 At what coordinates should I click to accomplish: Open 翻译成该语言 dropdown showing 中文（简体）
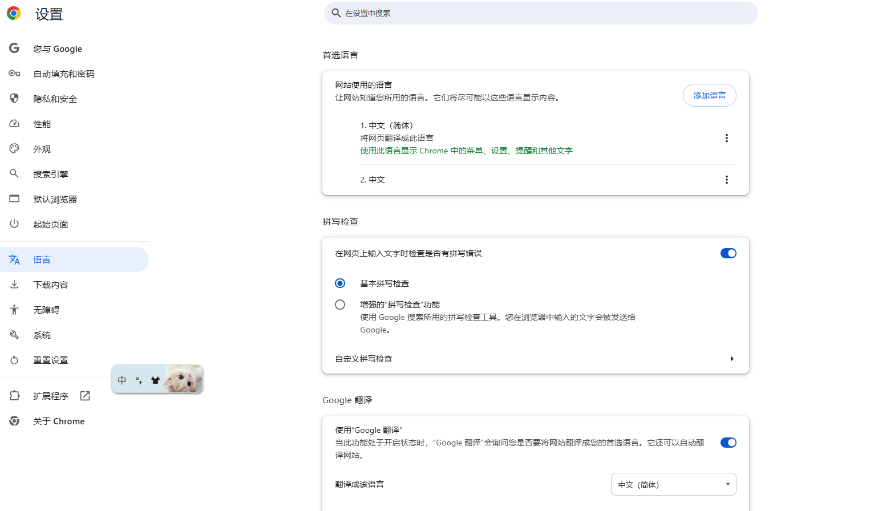673,484
